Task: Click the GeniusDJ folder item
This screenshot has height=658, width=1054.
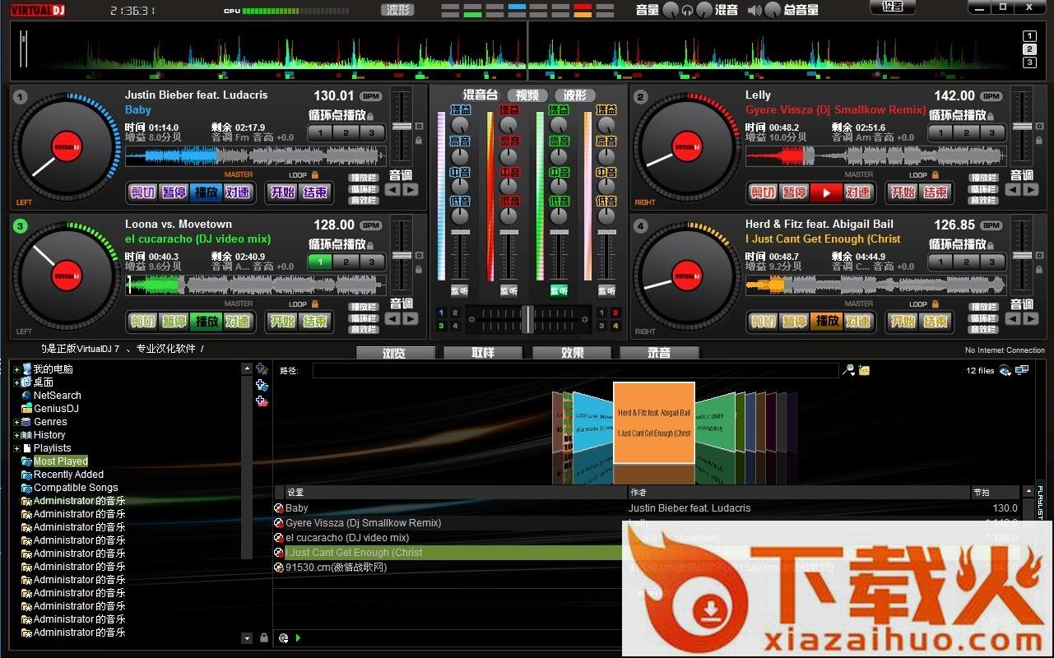Action: pos(49,409)
